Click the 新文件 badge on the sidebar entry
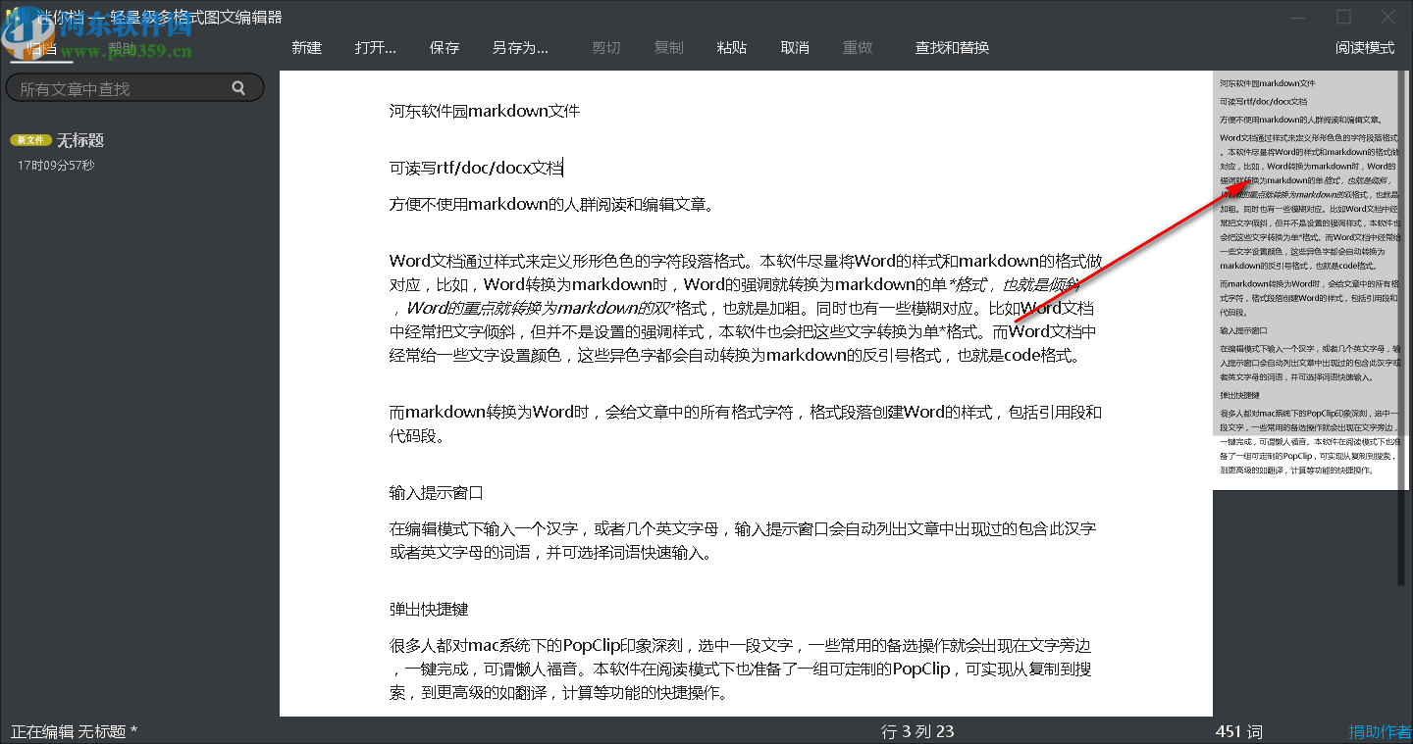 click(x=30, y=139)
